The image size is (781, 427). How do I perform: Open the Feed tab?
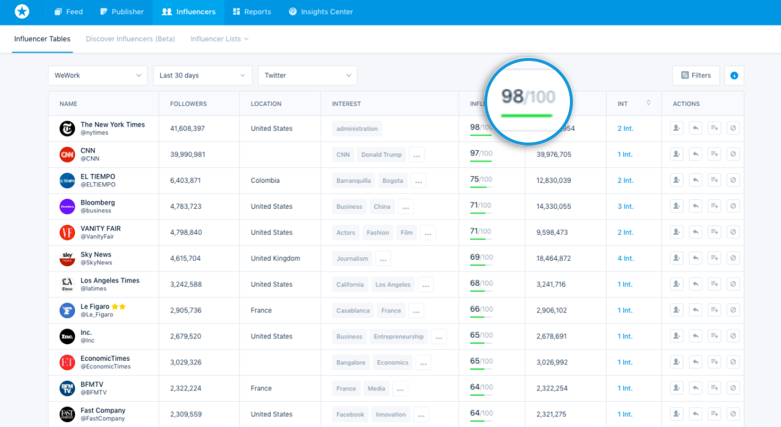(69, 12)
